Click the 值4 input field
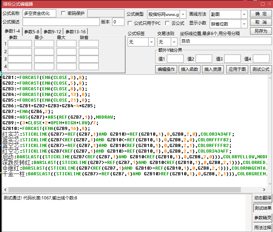The width and height of the screenshot is (273, 232). [261, 58]
